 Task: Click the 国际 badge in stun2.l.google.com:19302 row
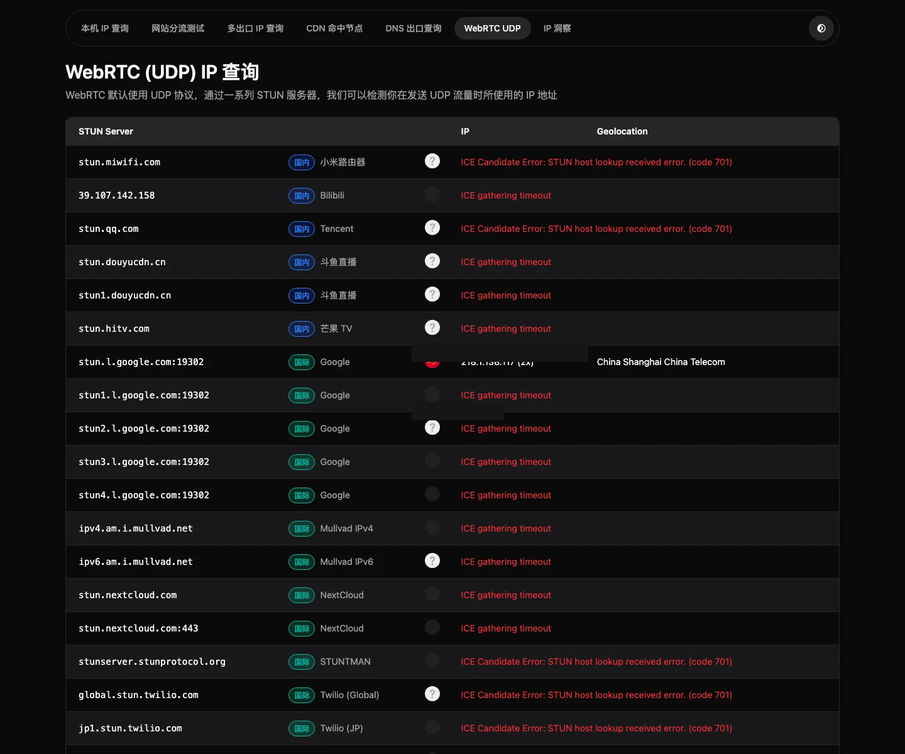pyautogui.click(x=302, y=429)
